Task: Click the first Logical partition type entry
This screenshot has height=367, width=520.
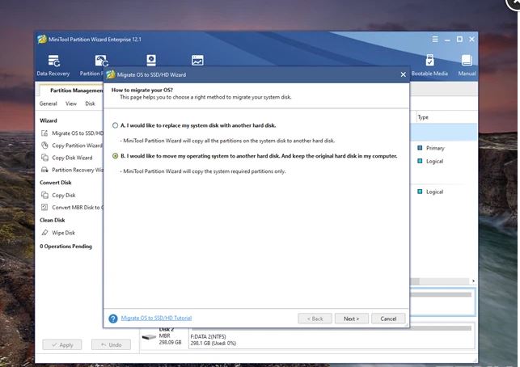Action: [x=430, y=161]
